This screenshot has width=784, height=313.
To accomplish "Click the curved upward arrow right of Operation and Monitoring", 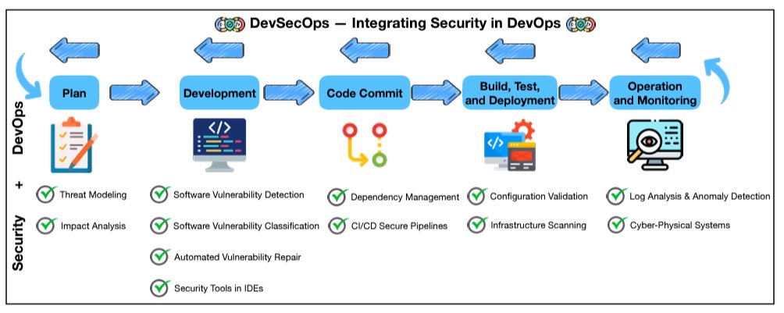I will tap(717, 80).
